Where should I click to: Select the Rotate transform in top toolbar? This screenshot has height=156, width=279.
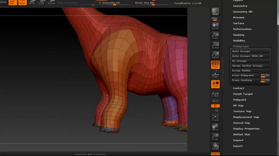pyautogui.click(x=51, y=3)
